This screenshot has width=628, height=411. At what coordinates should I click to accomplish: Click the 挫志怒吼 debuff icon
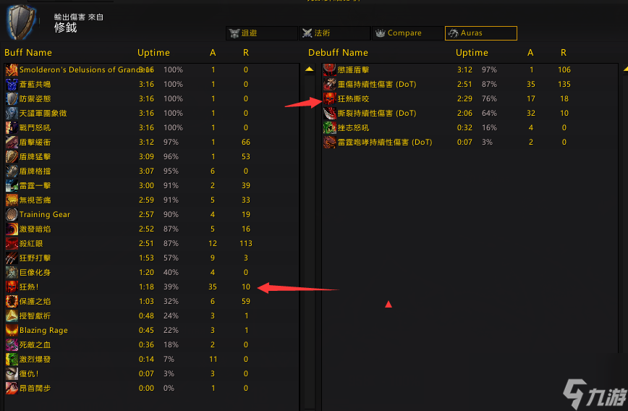pos(330,128)
